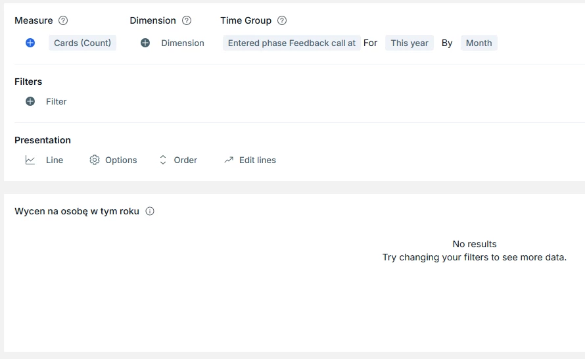Select the Line presentation type

tap(55, 160)
